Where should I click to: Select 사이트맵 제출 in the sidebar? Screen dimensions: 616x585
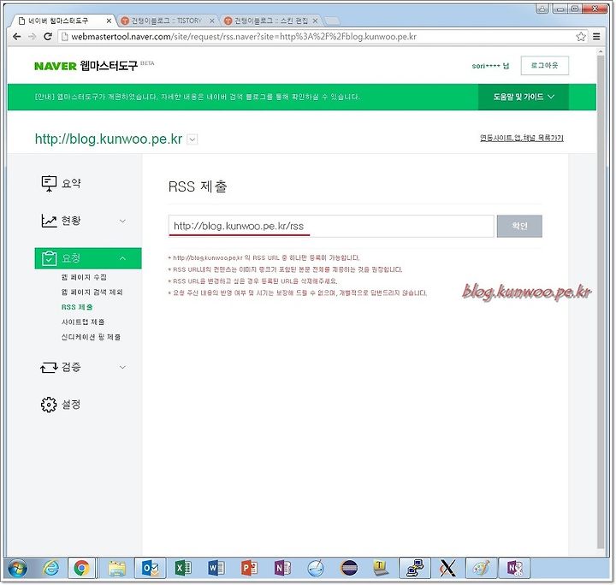pyautogui.click(x=83, y=322)
